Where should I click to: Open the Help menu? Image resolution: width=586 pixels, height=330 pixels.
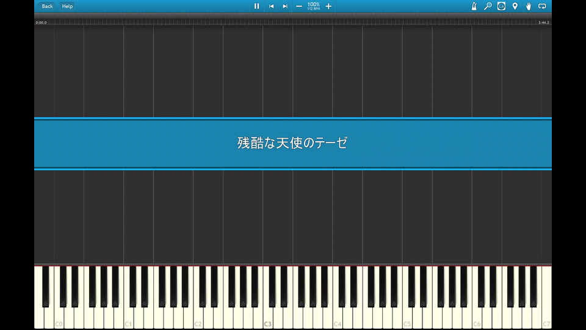pos(67,6)
